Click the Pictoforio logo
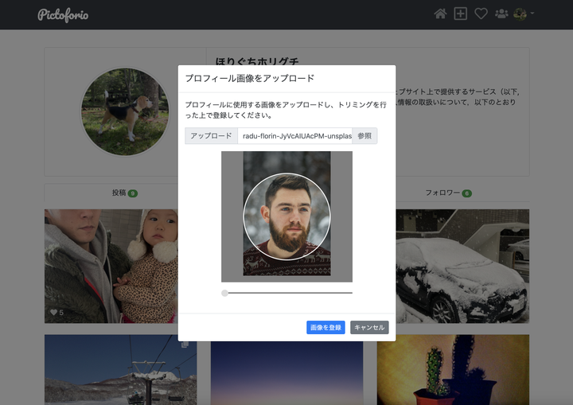Image resolution: width=573 pixels, height=405 pixels. point(63,15)
